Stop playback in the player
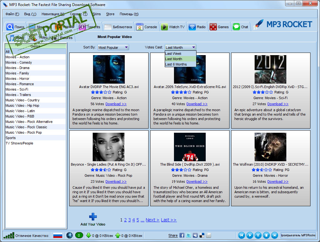This screenshot has height=242, width=320. point(266,235)
